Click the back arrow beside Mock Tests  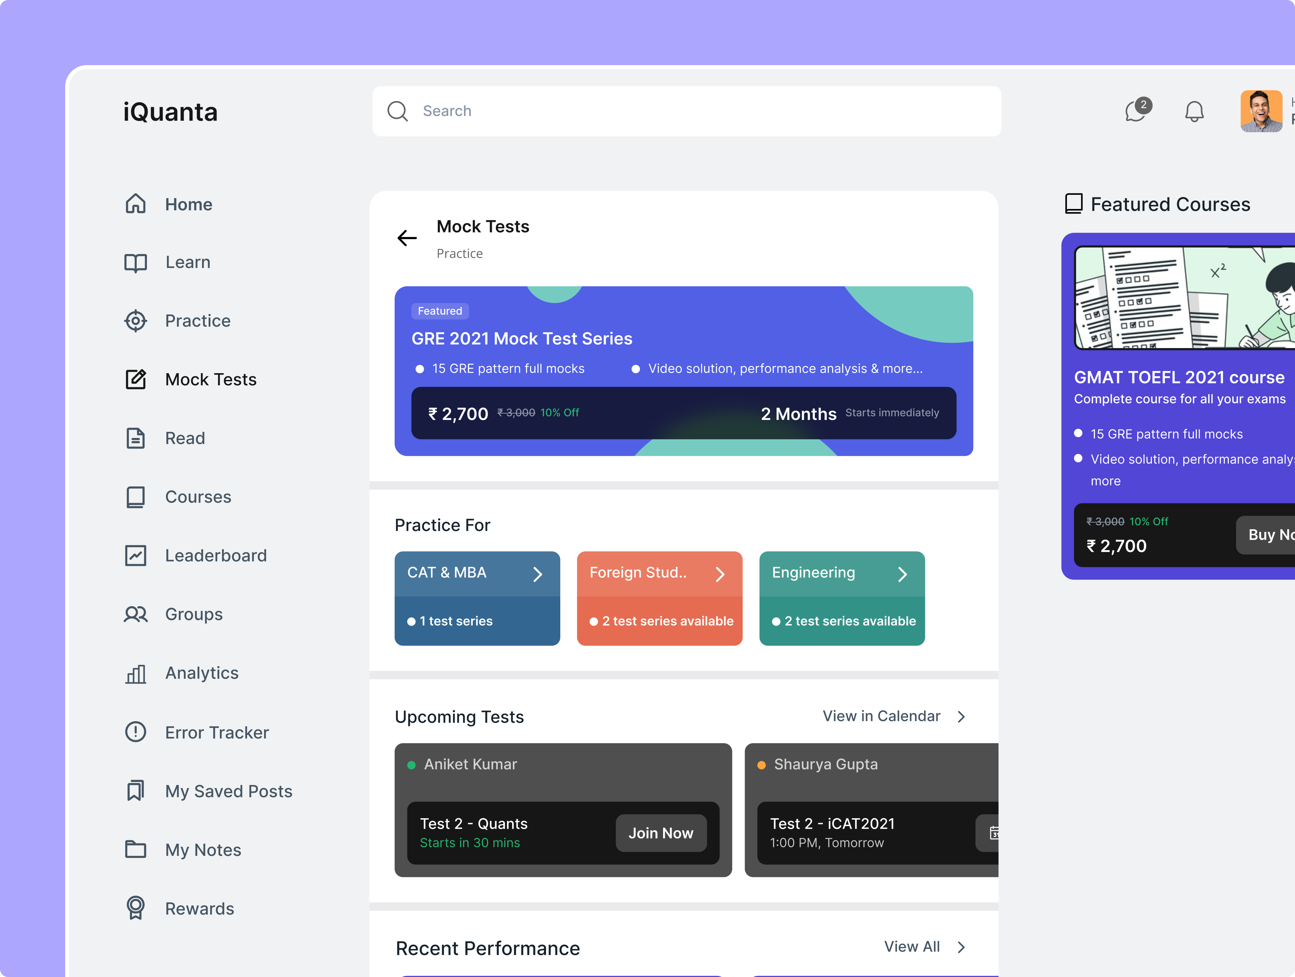point(407,238)
